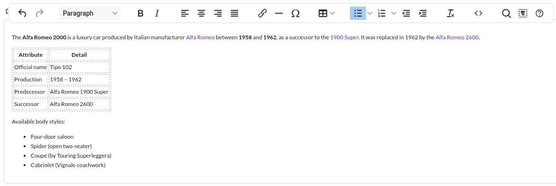The width and height of the screenshot is (556, 186).
Task: Align text left
Action: point(185,13)
